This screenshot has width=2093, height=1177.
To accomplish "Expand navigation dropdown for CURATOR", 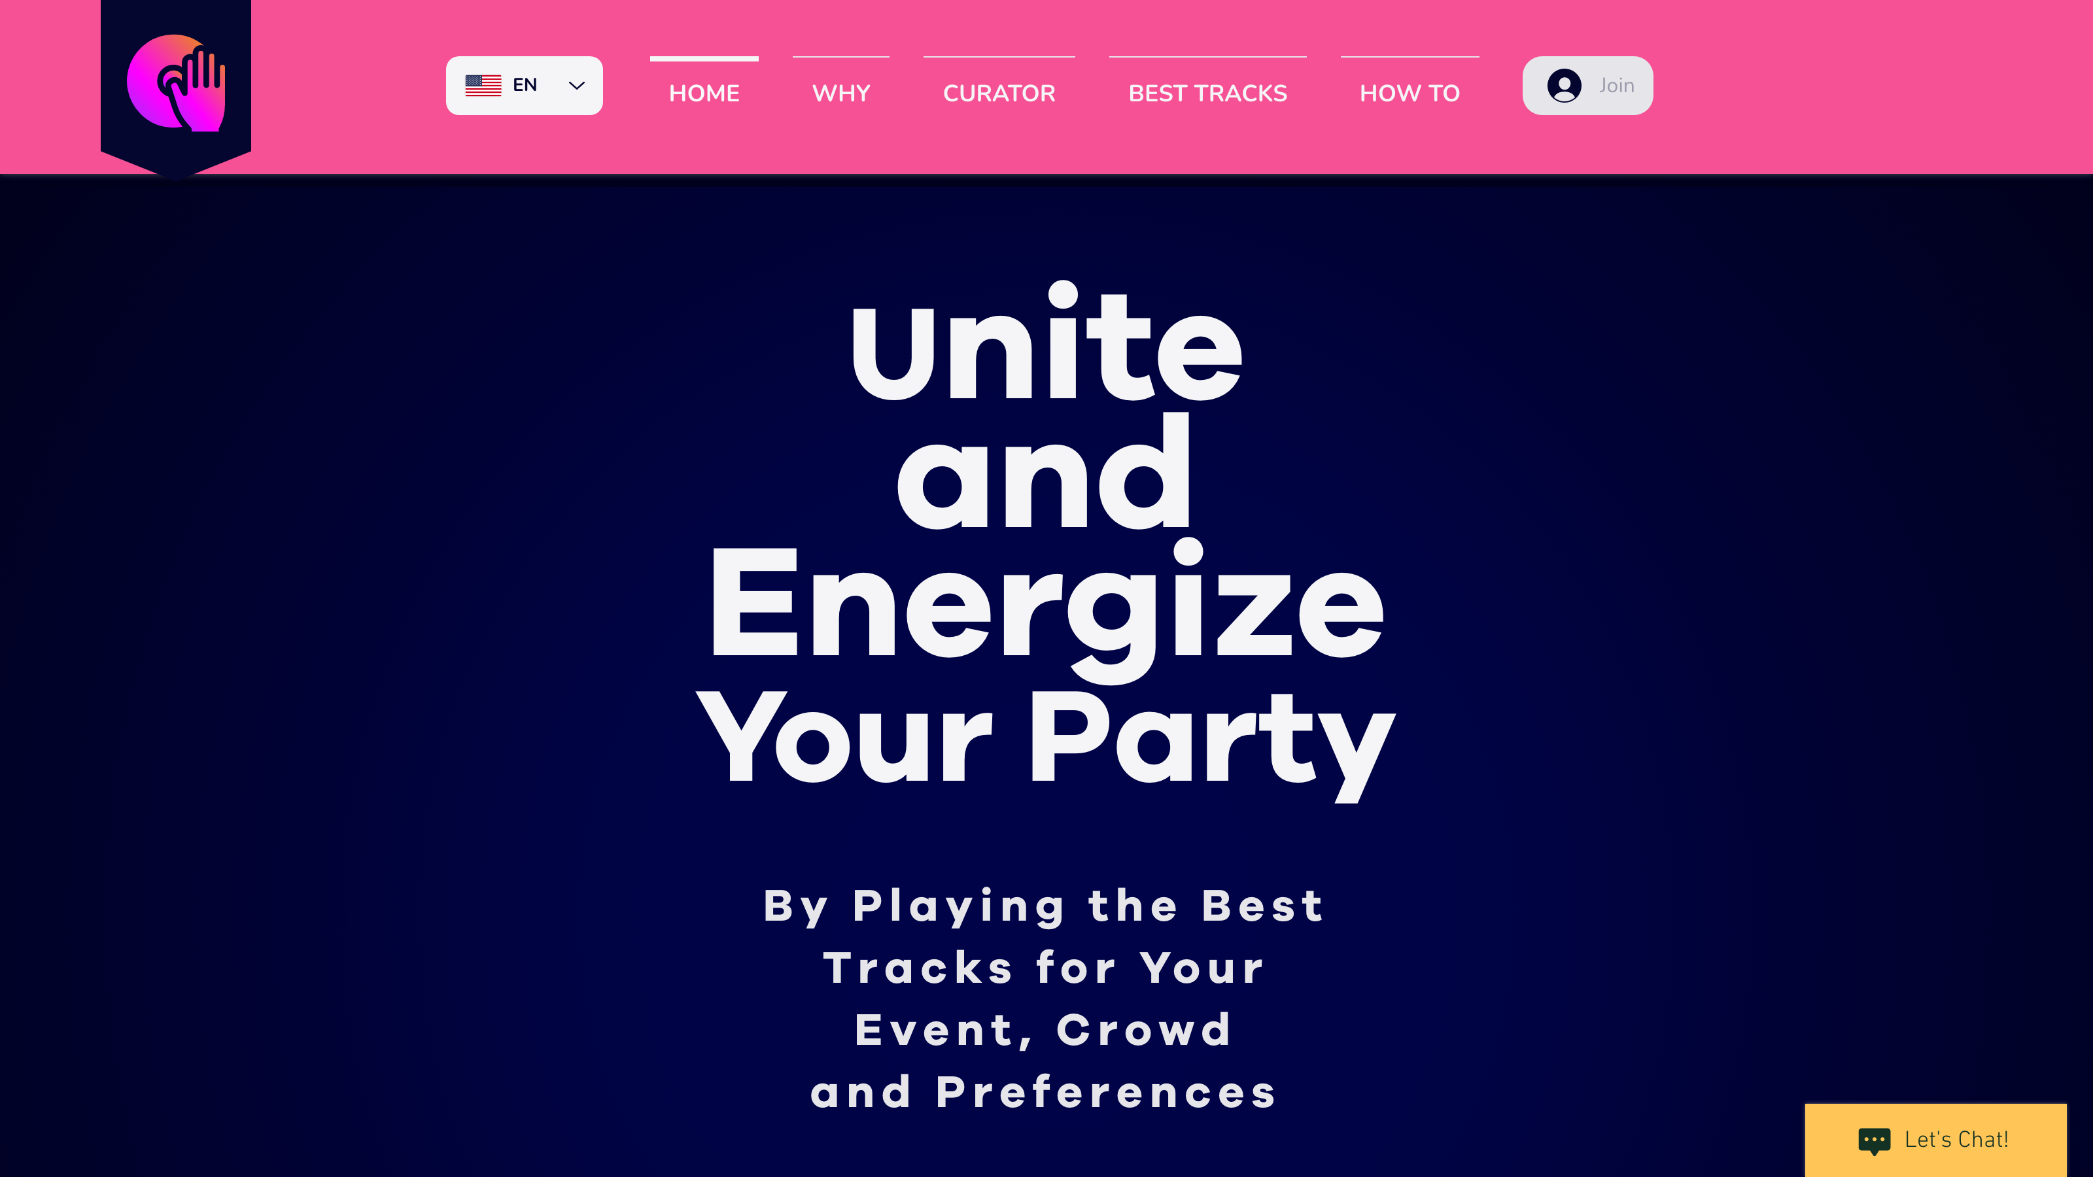I will (999, 92).
